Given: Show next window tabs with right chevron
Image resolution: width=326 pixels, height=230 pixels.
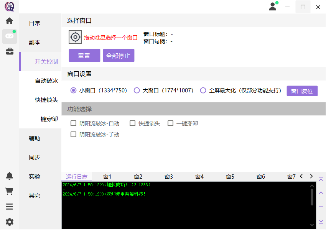Looking at the screenshot, I should [311, 176].
